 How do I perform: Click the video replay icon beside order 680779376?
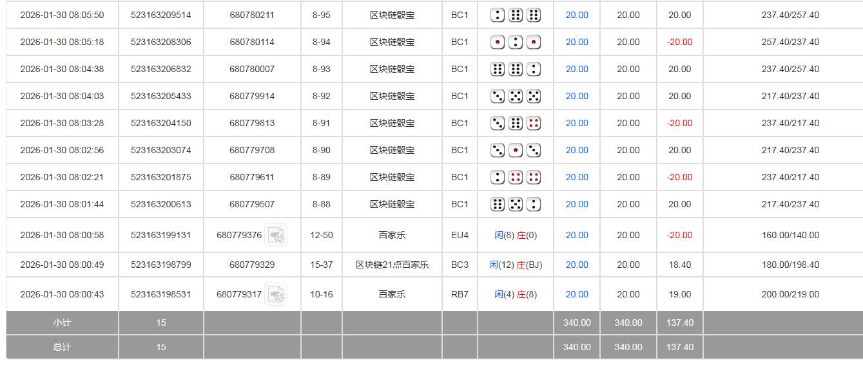click(x=277, y=235)
